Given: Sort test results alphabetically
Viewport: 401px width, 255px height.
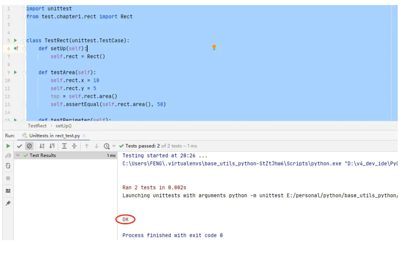Looking at the screenshot, I should 42,146.
